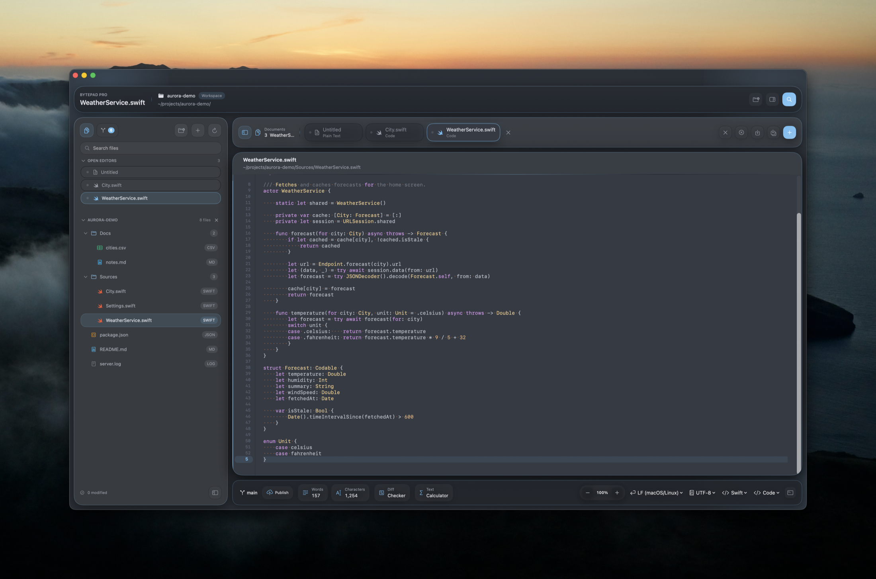The height and width of the screenshot is (579, 876).
Task: Toggle the right side panel in header
Action: (x=772, y=100)
